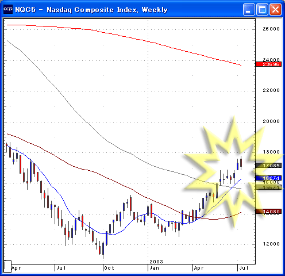Maximize the Nasdaq Composite chart window
The height and width of the screenshot is (276, 285).
[262, 9]
